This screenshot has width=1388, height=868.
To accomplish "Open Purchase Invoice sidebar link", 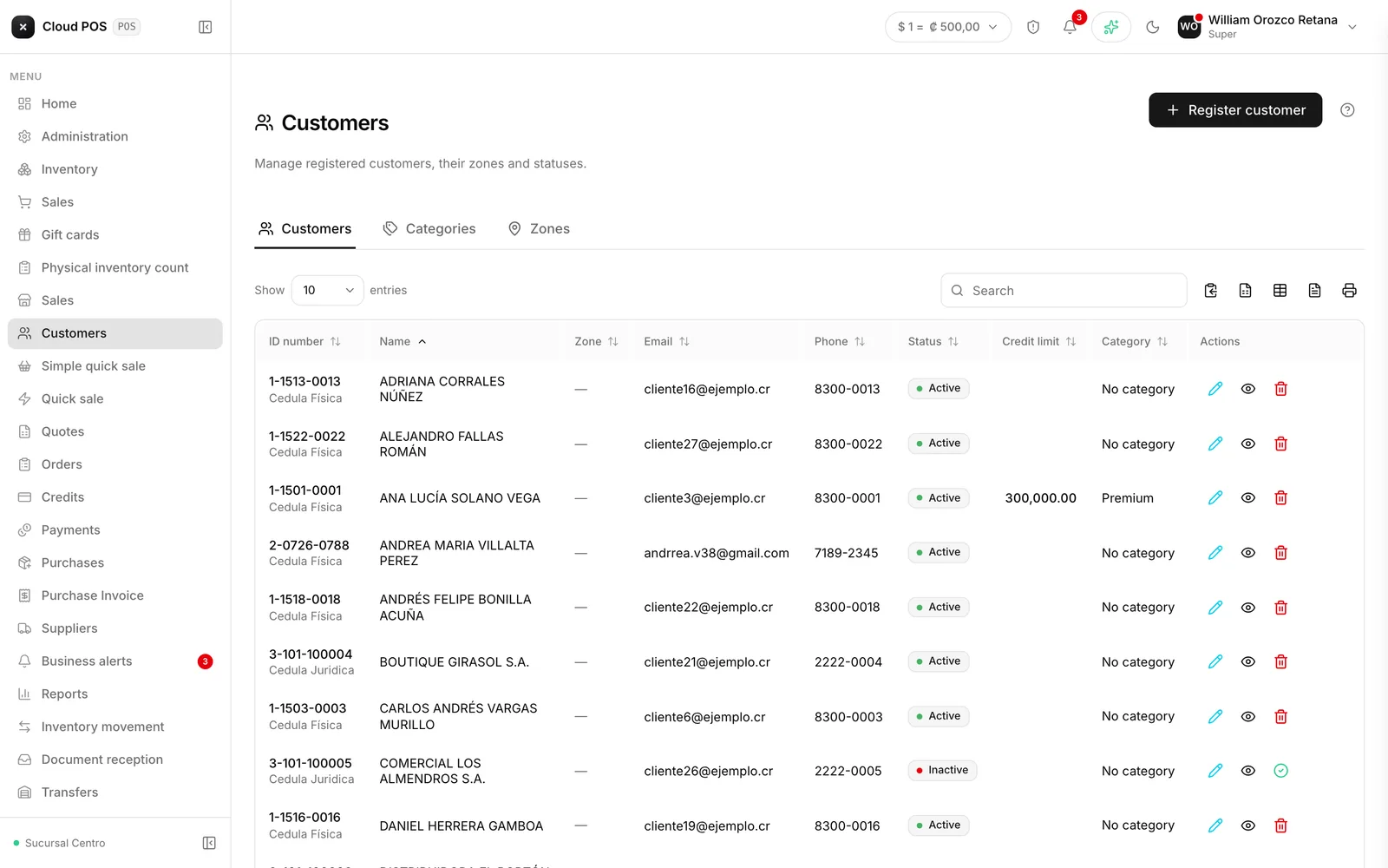I will (115, 595).
